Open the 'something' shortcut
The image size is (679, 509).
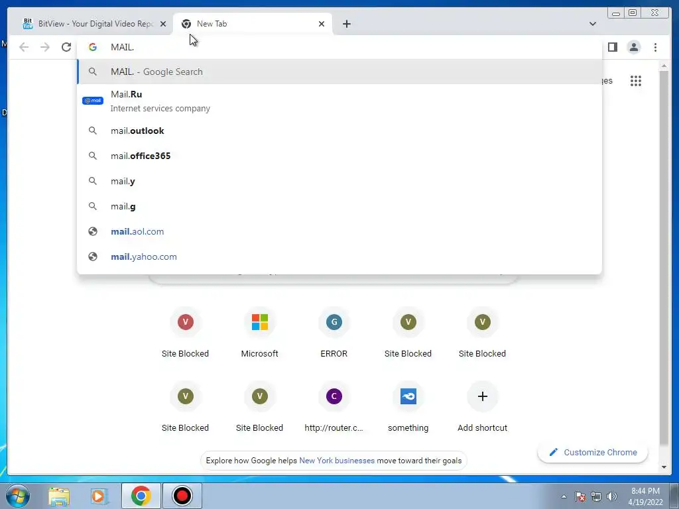coord(408,407)
